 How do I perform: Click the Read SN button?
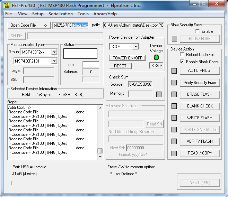pyautogui.click(x=155, y=124)
